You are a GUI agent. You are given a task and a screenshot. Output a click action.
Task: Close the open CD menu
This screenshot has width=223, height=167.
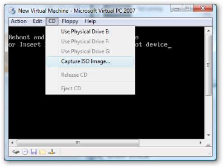pos(52,21)
